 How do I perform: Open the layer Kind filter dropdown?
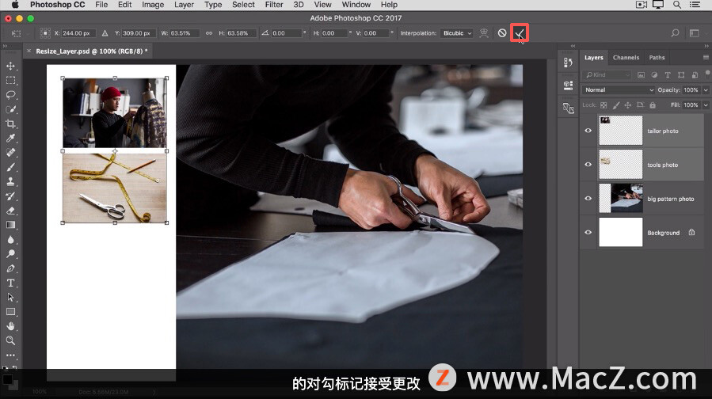(x=607, y=75)
